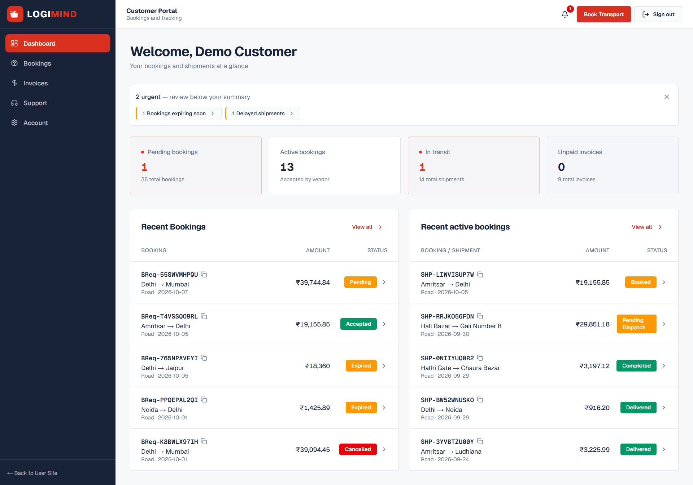
Task: Click amount ₹18,360
Action: tap(318, 366)
